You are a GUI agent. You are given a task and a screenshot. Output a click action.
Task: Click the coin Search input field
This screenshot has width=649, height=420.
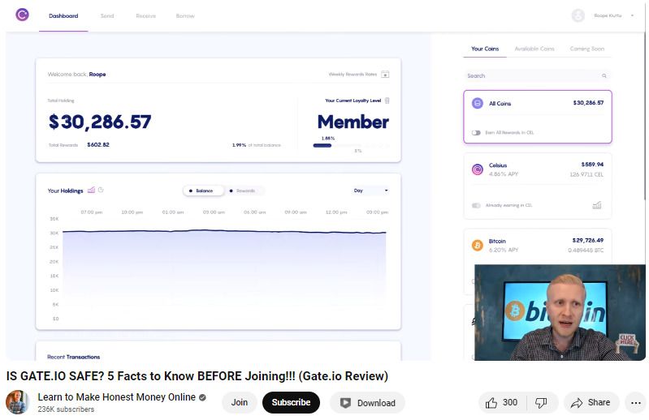click(x=537, y=75)
